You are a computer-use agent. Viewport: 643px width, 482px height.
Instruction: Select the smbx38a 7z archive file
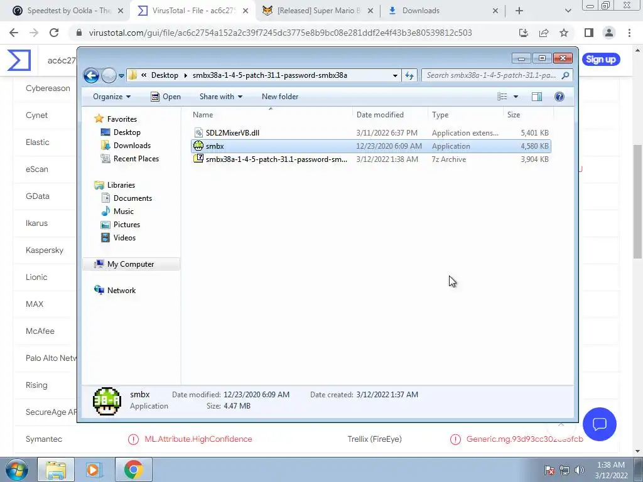[x=370, y=159]
